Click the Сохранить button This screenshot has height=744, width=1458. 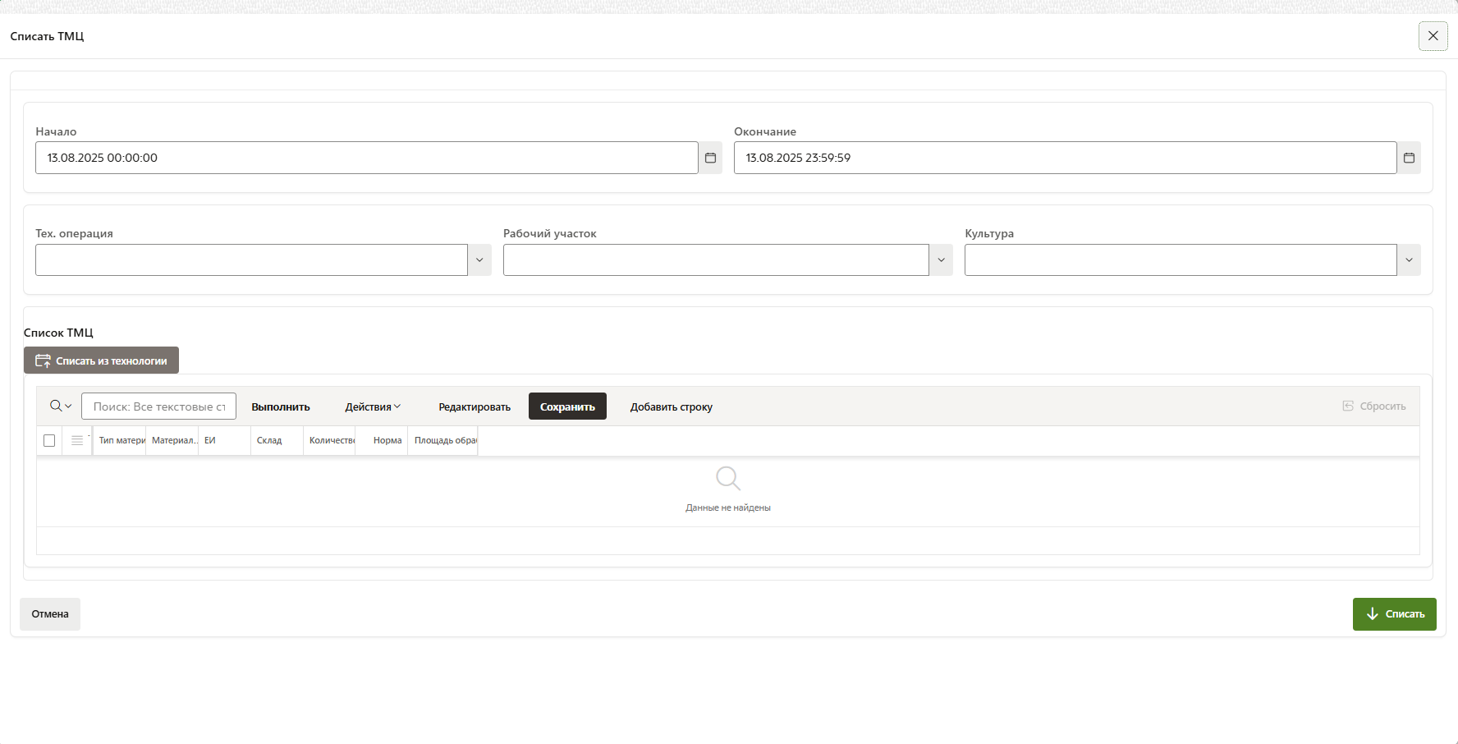coord(567,406)
